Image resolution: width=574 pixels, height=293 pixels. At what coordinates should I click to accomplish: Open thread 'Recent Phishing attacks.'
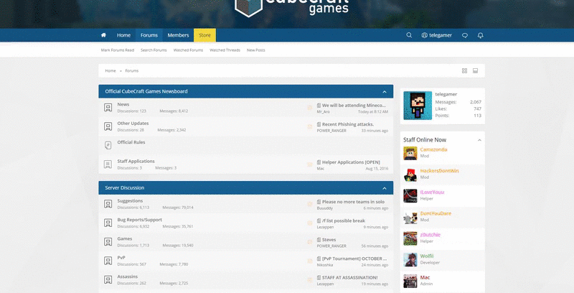point(348,124)
